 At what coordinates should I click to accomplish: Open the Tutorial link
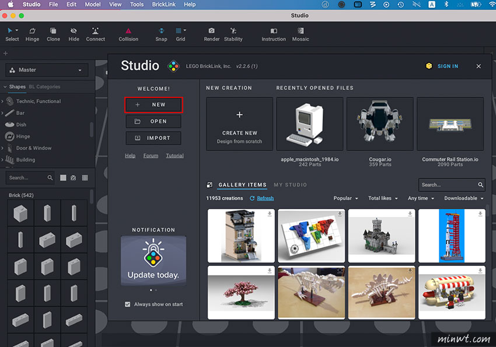174,156
